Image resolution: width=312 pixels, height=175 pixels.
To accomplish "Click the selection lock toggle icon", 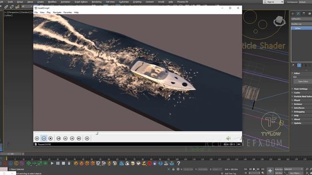I will pos(174,169).
